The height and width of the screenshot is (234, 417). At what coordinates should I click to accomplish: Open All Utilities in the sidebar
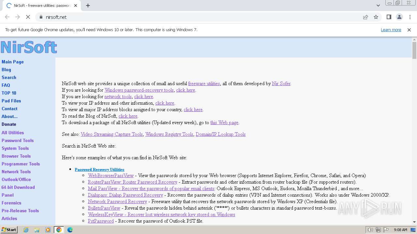pyautogui.click(x=13, y=133)
